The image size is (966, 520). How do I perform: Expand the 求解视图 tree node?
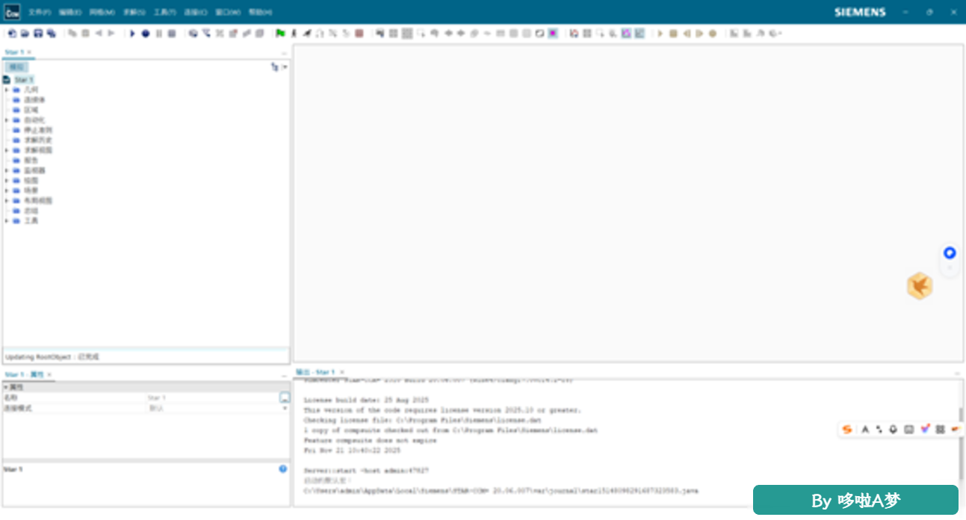coord(7,150)
